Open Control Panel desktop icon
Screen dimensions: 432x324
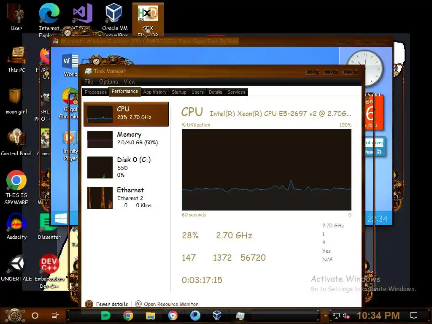click(x=16, y=143)
